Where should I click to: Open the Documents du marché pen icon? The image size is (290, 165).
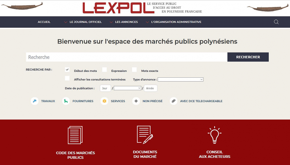point(145,135)
